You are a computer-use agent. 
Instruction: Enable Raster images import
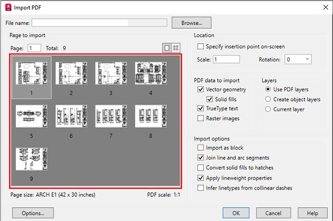201,118
